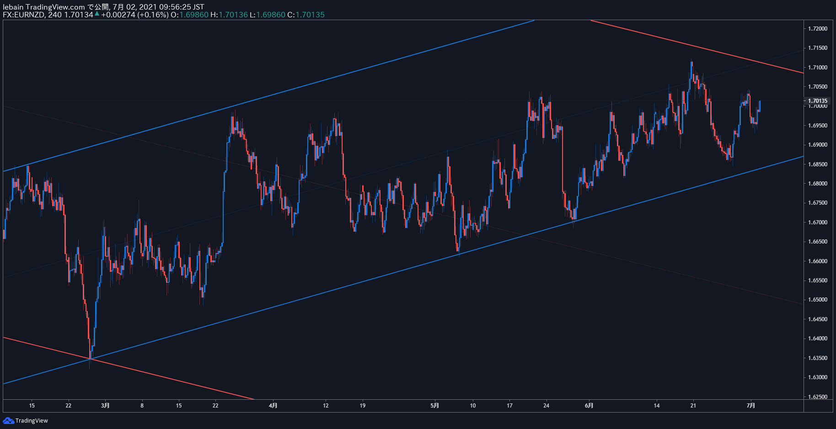Screen dimensions: 836x429
Task: Click the close value C:1.70135
Action: 306,15
